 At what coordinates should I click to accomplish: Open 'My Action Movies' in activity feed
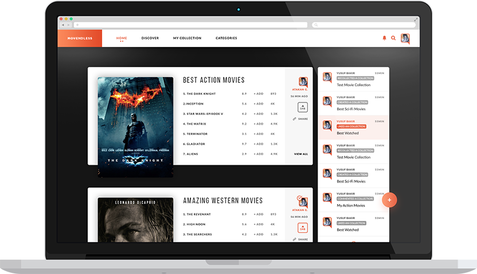pyautogui.click(x=351, y=205)
